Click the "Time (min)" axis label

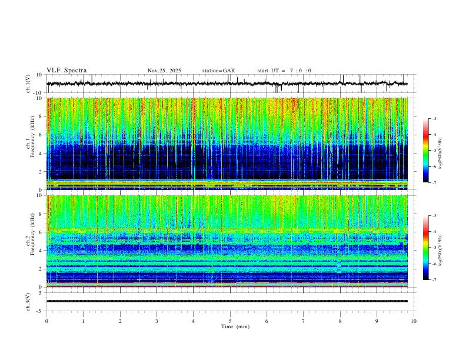(235, 326)
